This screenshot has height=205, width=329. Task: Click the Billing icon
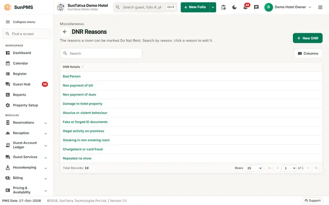[8, 178]
